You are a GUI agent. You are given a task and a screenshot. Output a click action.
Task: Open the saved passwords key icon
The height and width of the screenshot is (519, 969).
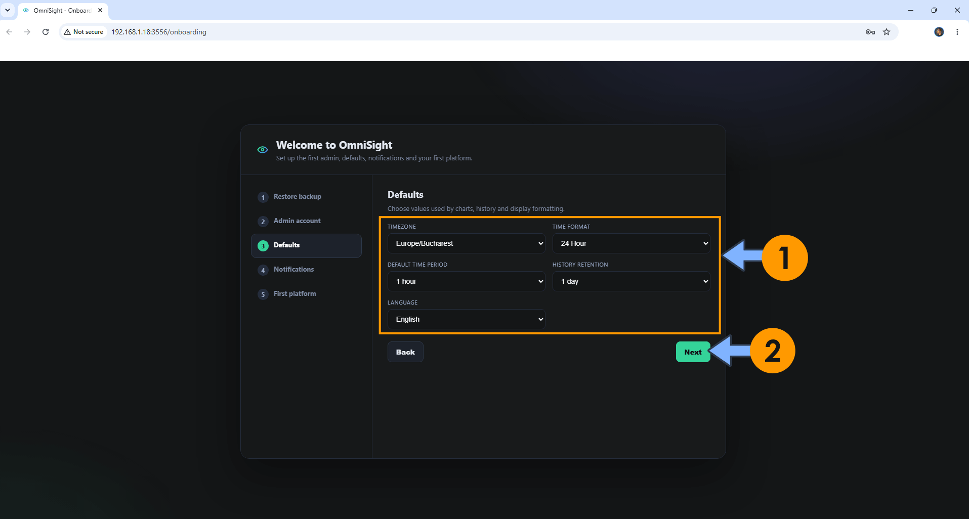pyautogui.click(x=870, y=32)
